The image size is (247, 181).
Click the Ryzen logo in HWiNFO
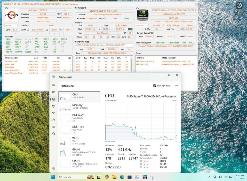pyautogui.click(x=12, y=15)
